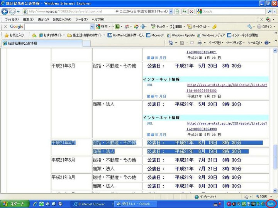Screen dimensions: 278x208
Task: Click the Google toolbar wrench settings icon
Action: 250,27
